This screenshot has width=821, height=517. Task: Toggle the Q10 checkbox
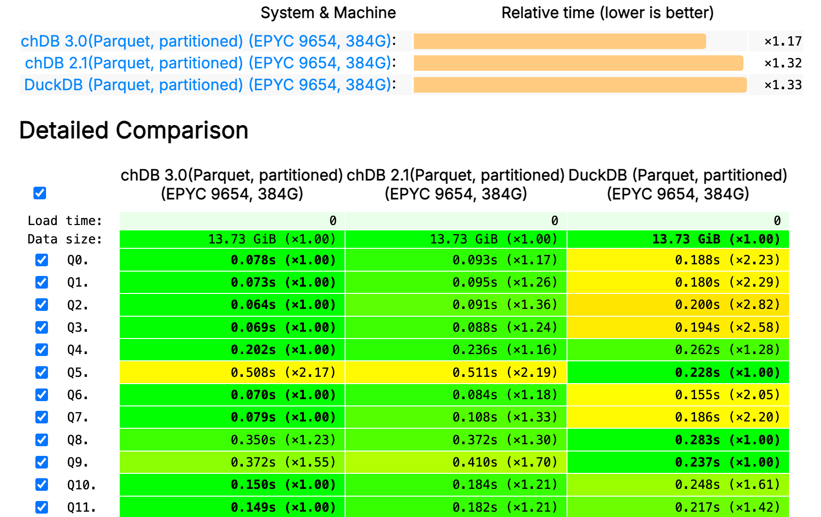(42, 485)
